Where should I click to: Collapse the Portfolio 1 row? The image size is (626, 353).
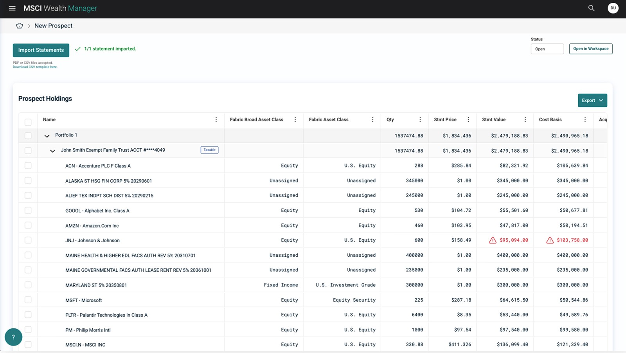[47, 136]
